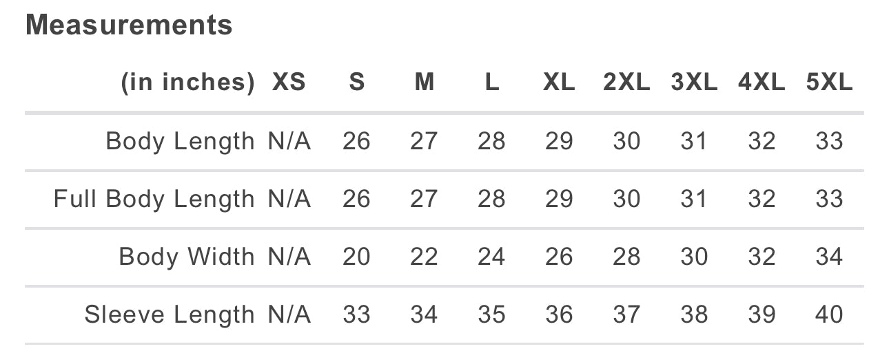Select the XS size column header
The width and height of the screenshot is (889, 364).
[x=289, y=83]
